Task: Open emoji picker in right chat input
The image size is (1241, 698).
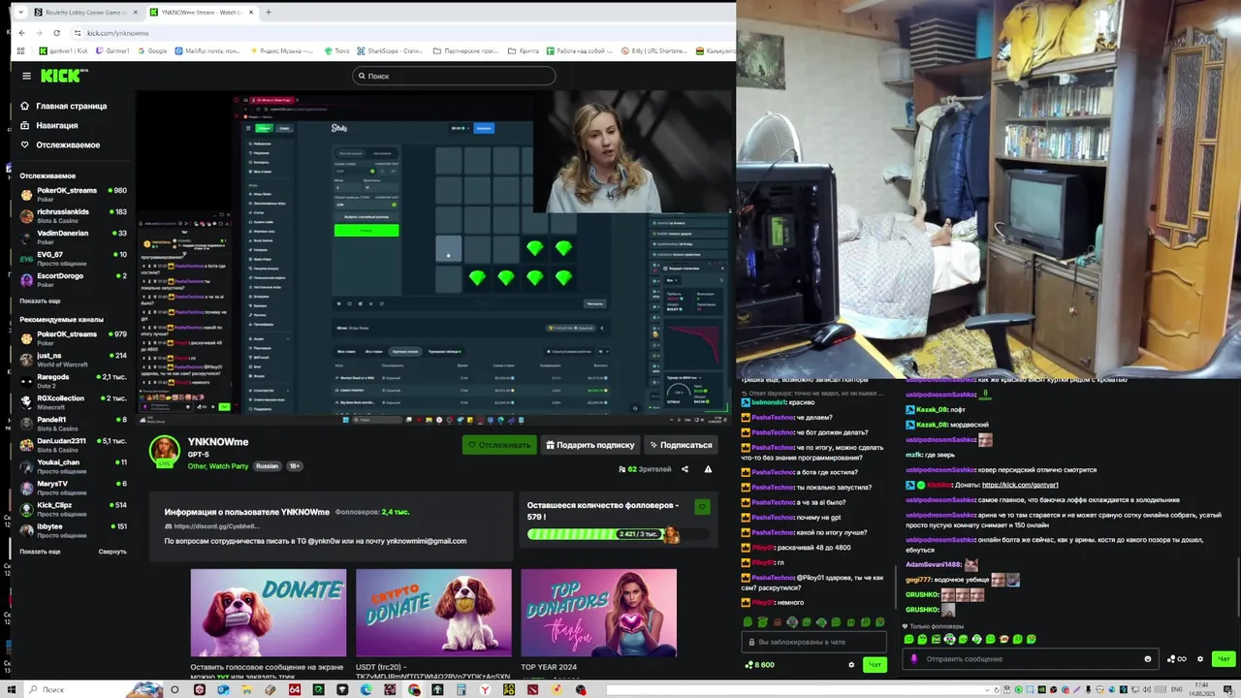Action: pyautogui.click(x=1148, y=659)
